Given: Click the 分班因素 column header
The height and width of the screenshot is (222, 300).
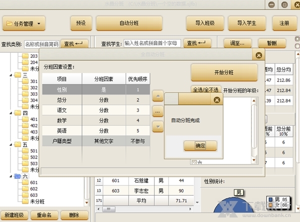Looking at the screenshot, I should click(103, 79).
